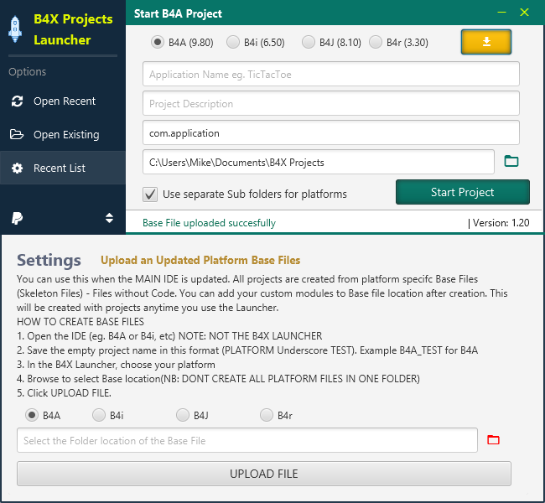Click the Base File uploaded succesfully status

[x=210, y=223]
